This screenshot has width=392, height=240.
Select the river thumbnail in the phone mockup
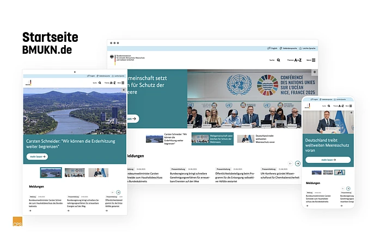(x=316, y=172)
